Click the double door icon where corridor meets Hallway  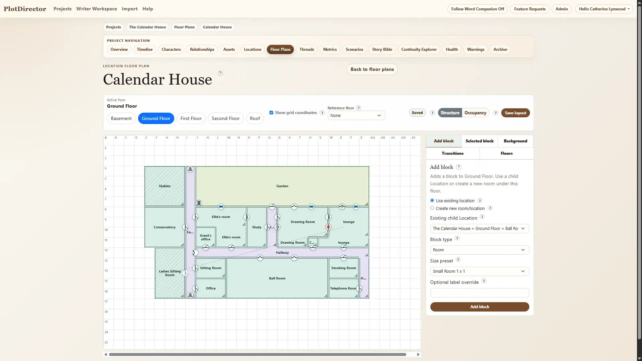pos(195,253)
